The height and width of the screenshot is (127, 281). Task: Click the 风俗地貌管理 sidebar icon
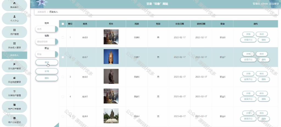point(15,78)
